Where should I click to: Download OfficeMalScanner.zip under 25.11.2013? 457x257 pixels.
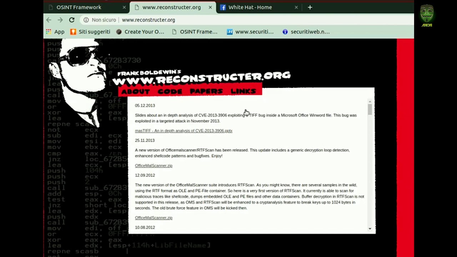click(x=154, y=166)
